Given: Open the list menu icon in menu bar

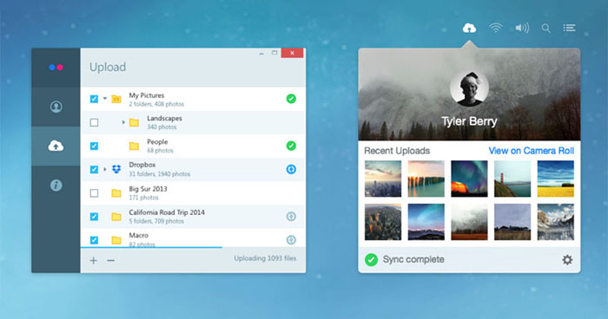Looking at the screenshot, I should tap(569, 28).
